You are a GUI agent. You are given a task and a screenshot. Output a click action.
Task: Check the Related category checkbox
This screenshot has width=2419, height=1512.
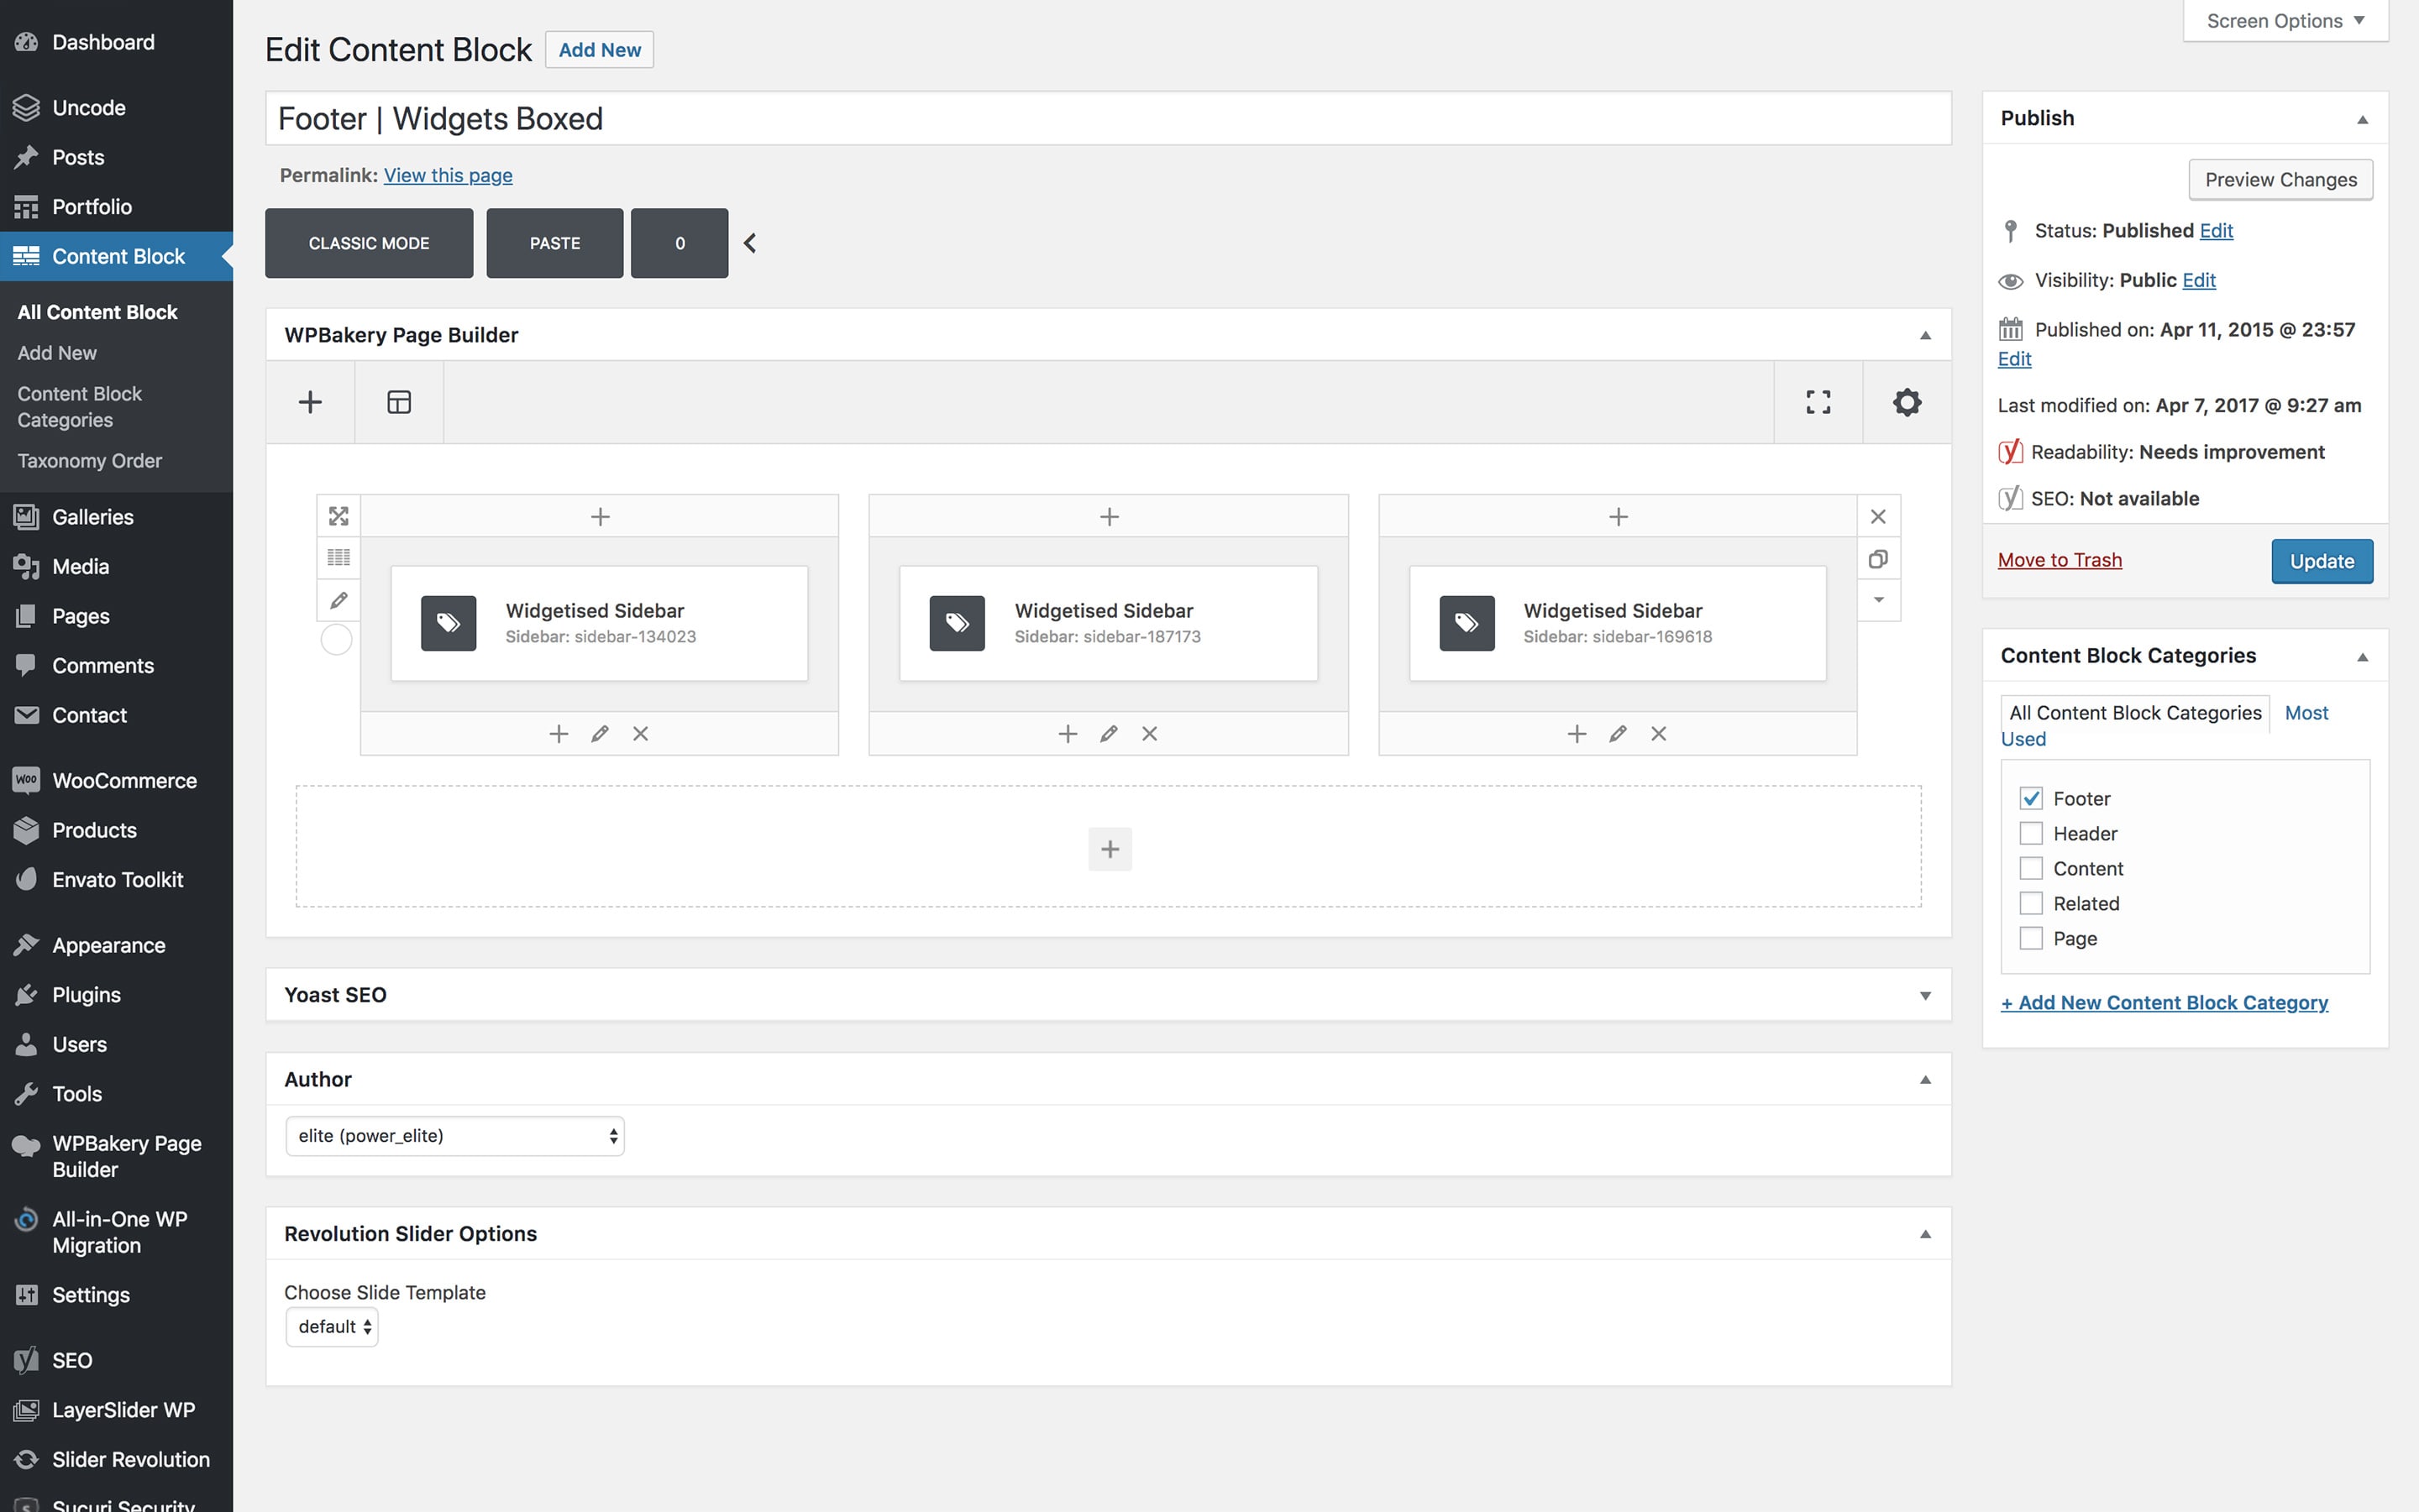(x=2031, y=903)
